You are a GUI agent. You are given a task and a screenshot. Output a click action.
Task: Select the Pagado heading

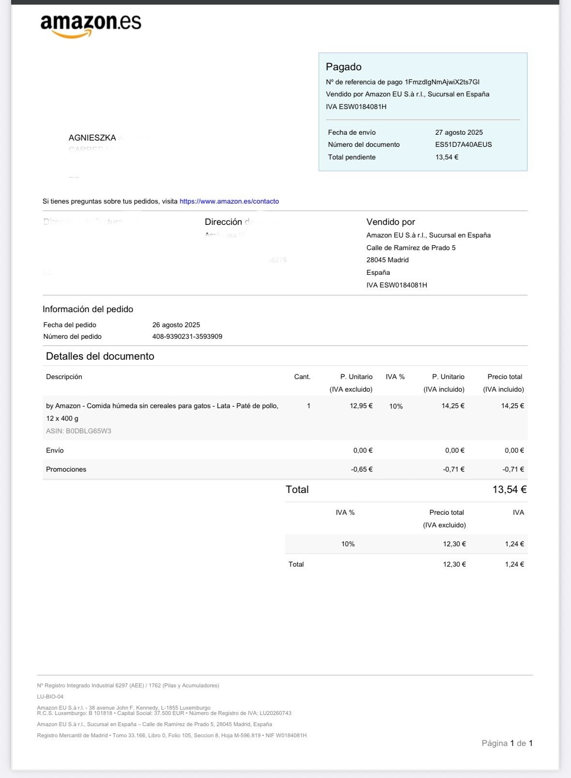[343, 67]
